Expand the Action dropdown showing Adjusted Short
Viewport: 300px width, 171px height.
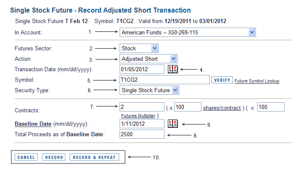coord(149,59)
